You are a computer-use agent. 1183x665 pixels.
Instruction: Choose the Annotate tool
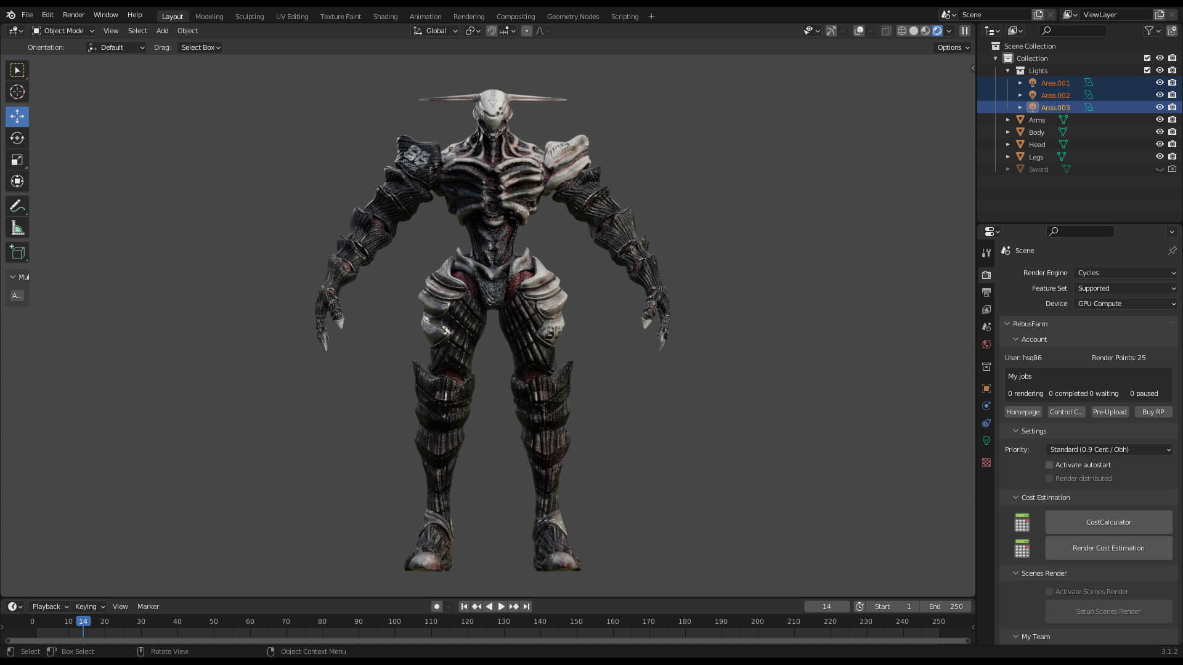(17, 206)
